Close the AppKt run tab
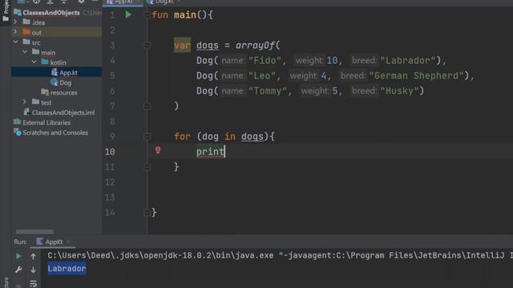 (x=68, y=242)
